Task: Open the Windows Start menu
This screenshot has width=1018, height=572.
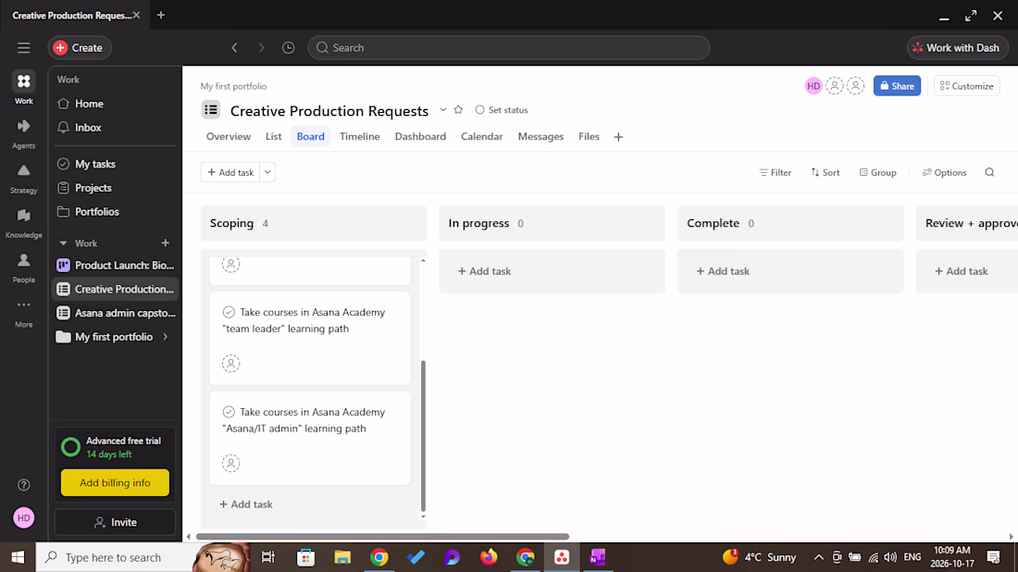Action: 18,557
